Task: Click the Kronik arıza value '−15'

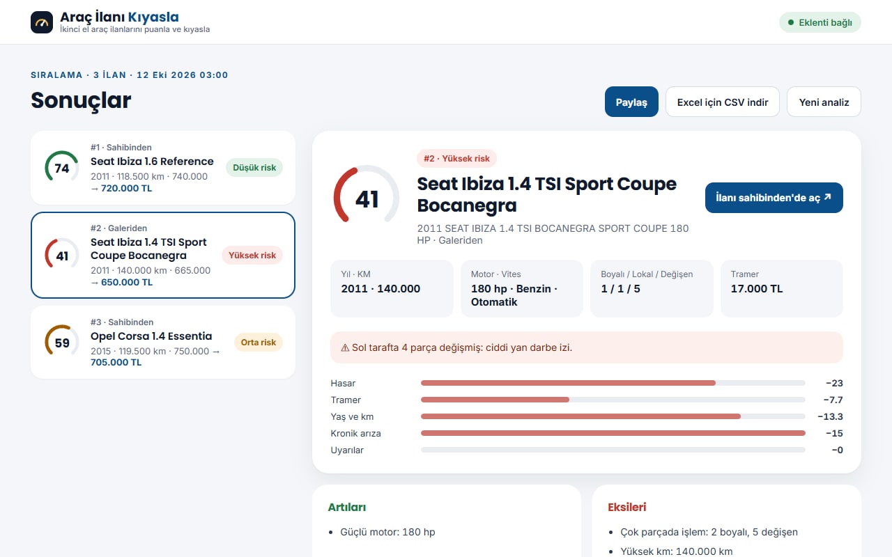Action: (x=834, y=434)
